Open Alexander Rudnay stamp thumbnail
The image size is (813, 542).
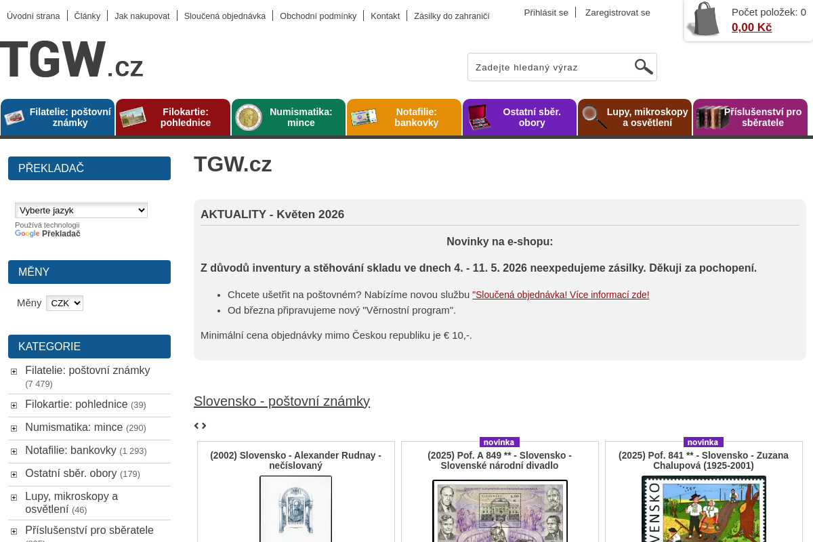pos(296,508)
